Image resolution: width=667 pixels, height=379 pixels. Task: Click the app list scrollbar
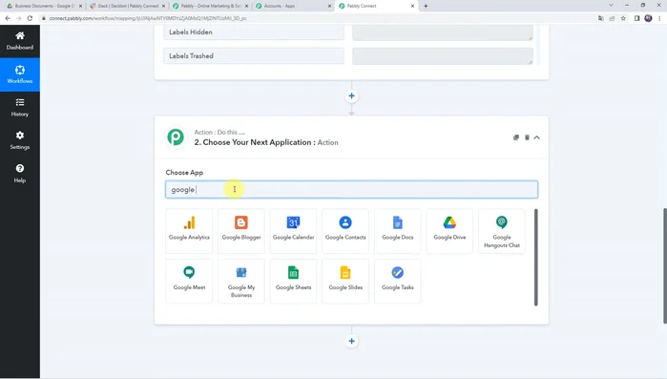point(535,257)
